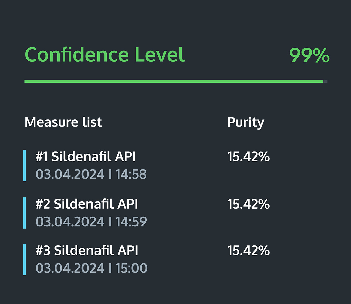
Task: Click the 03.04.2024 date under measurement #3
Action: coord(70,268)
